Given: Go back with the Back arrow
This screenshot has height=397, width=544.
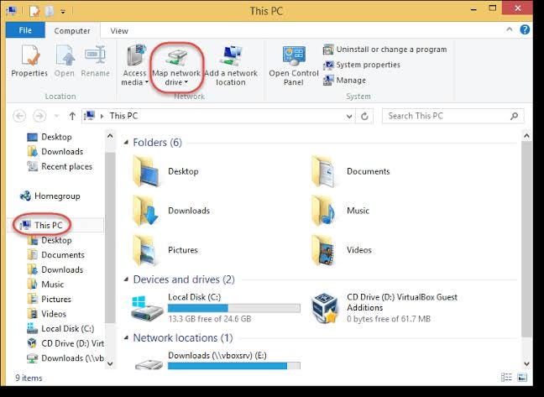Looking at the screenshot, I should tap(19, 116).
